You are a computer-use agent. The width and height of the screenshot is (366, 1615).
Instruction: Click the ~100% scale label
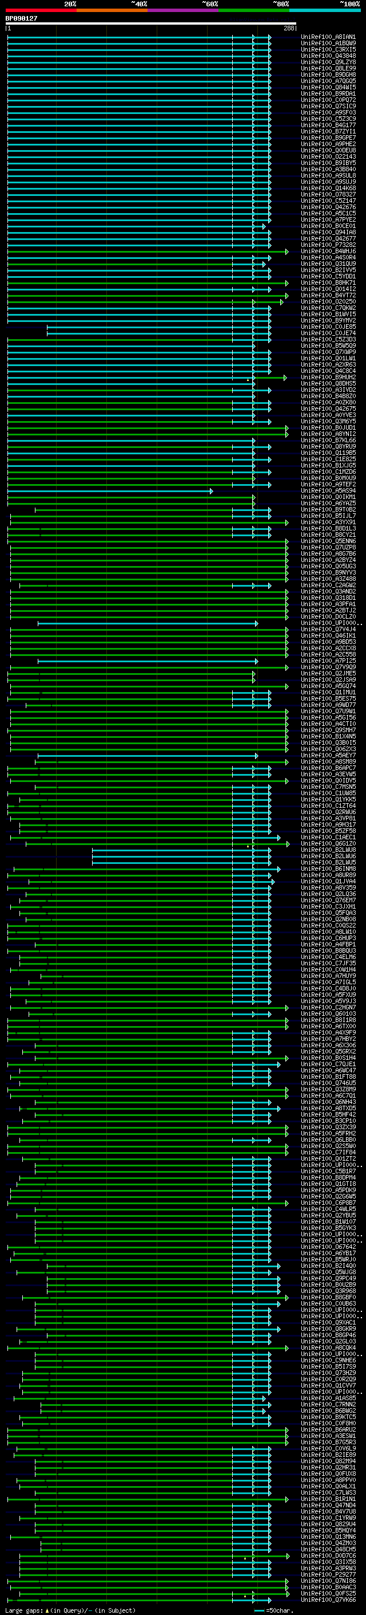(x=350, y=5)
